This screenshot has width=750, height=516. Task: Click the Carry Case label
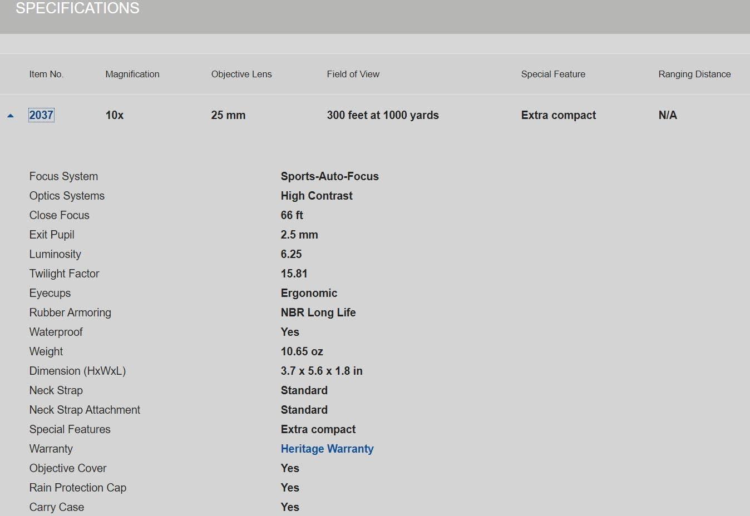[x=56, y=507]
